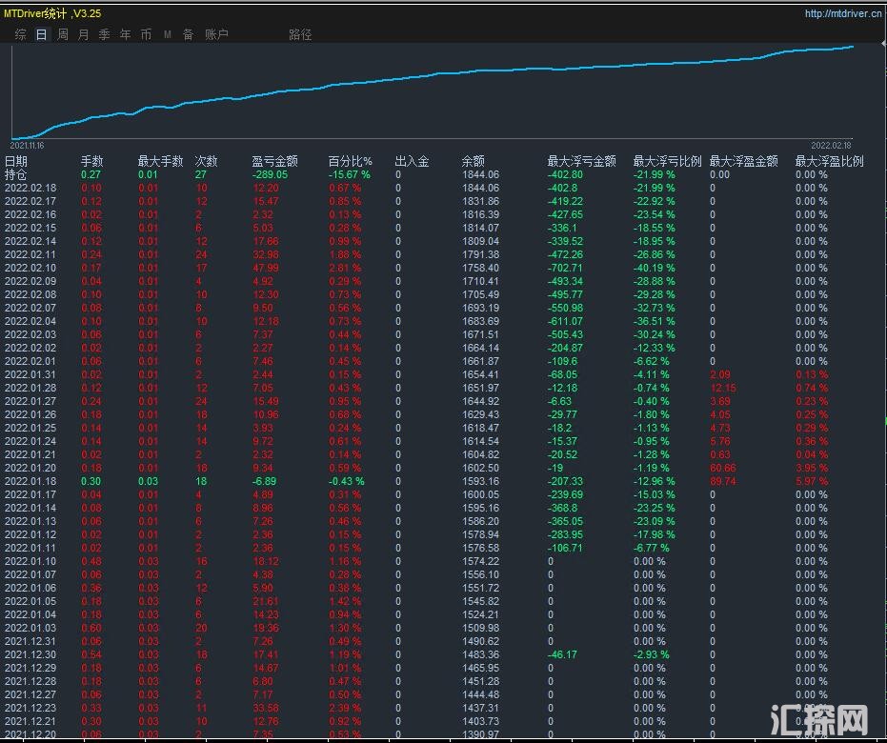Click the 次数 column header
This screenshot has height=743, width=887.
click(206, 161)
